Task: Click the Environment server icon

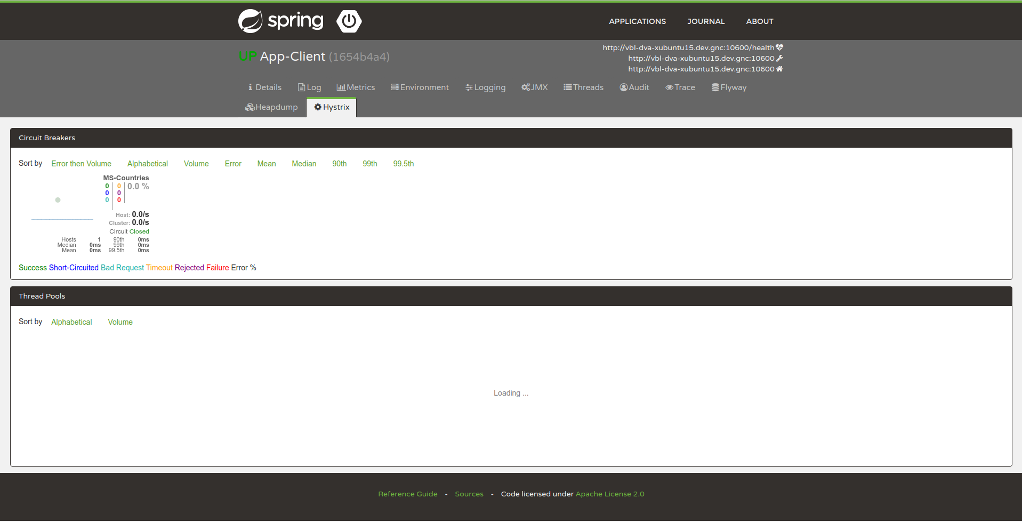Action: pyautogui.click(x=395, y=87)
